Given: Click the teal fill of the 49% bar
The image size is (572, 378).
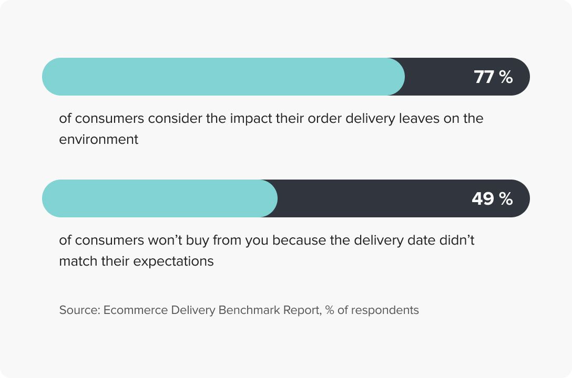Looking at the screenshot, I should [160, 198].
